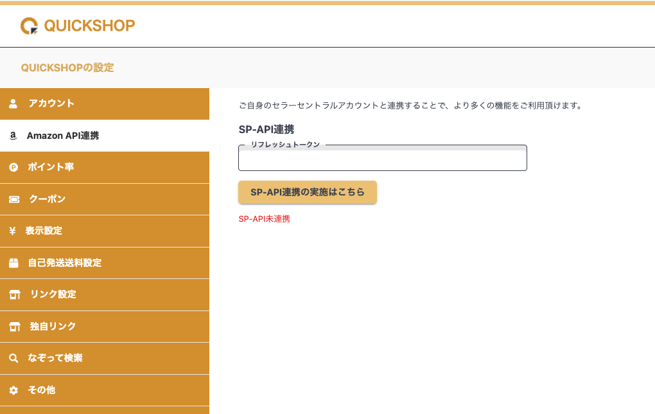Open the gear icon beside その他
The width and height of the screenshot is (655, 414).
coord(13,390)
